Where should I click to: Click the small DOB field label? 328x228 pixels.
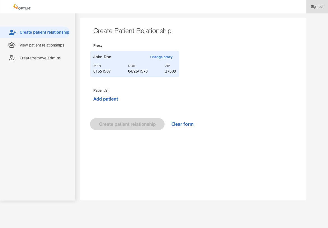point(131,66)
